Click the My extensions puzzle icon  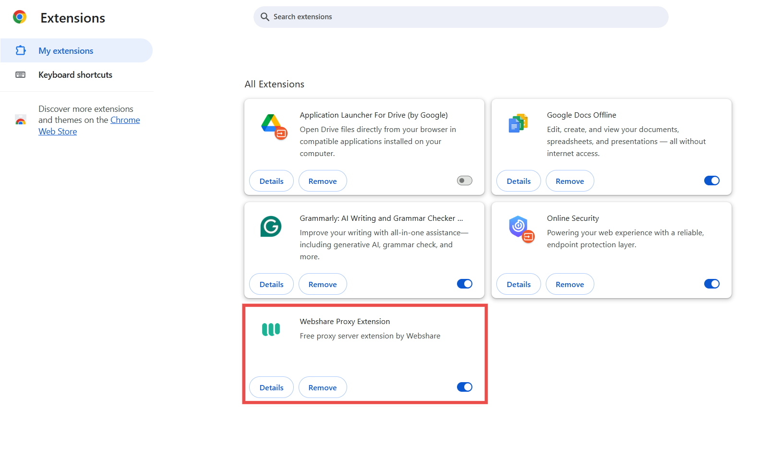21,50
